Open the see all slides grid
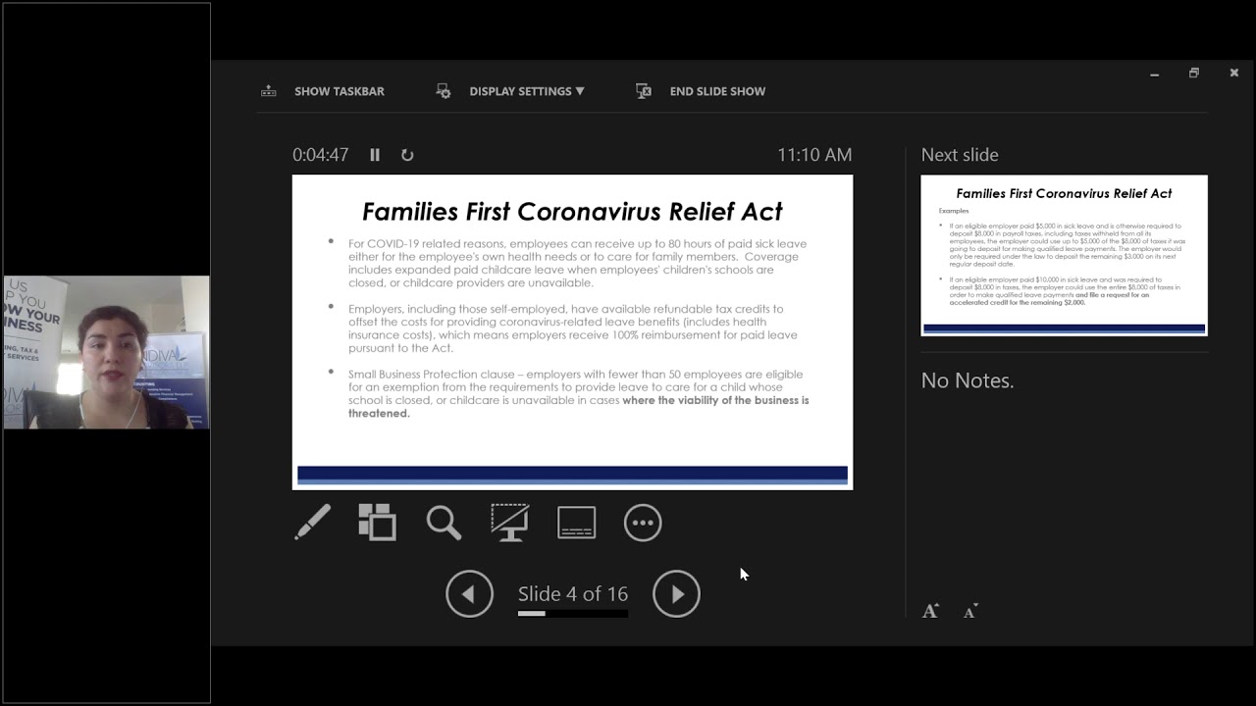Viewport: 1256px width, 706px height. (377, 523)
